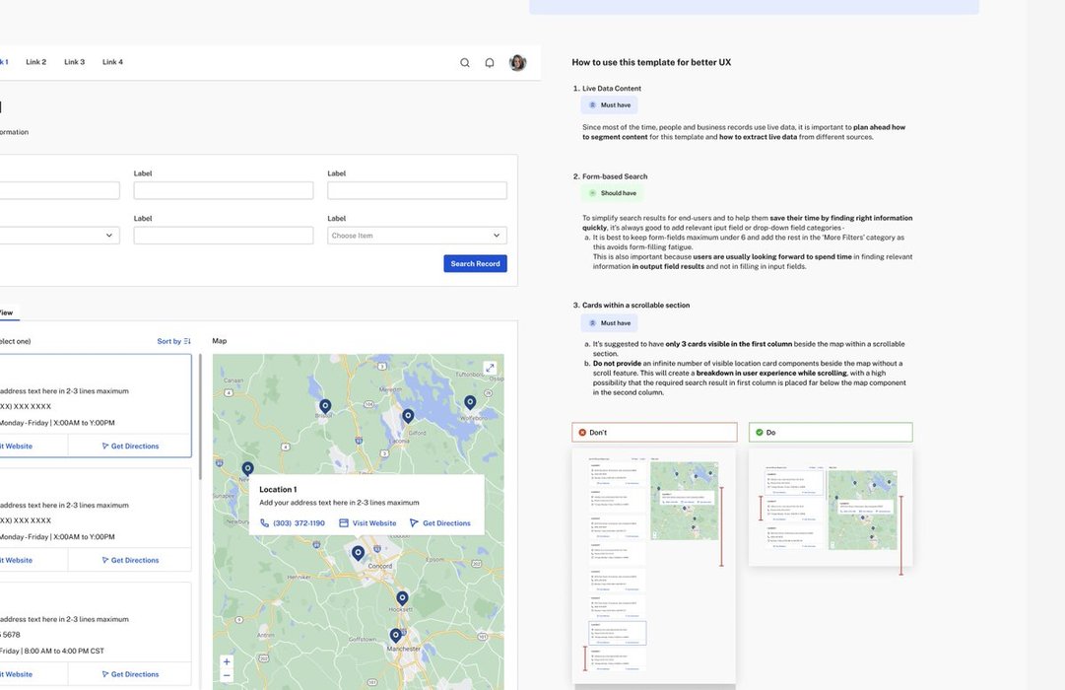This screenshot has height=690, width=1065.
Task: Click the Do example thumbnail image
Action: pyautogui.click(x=831, y=508)
